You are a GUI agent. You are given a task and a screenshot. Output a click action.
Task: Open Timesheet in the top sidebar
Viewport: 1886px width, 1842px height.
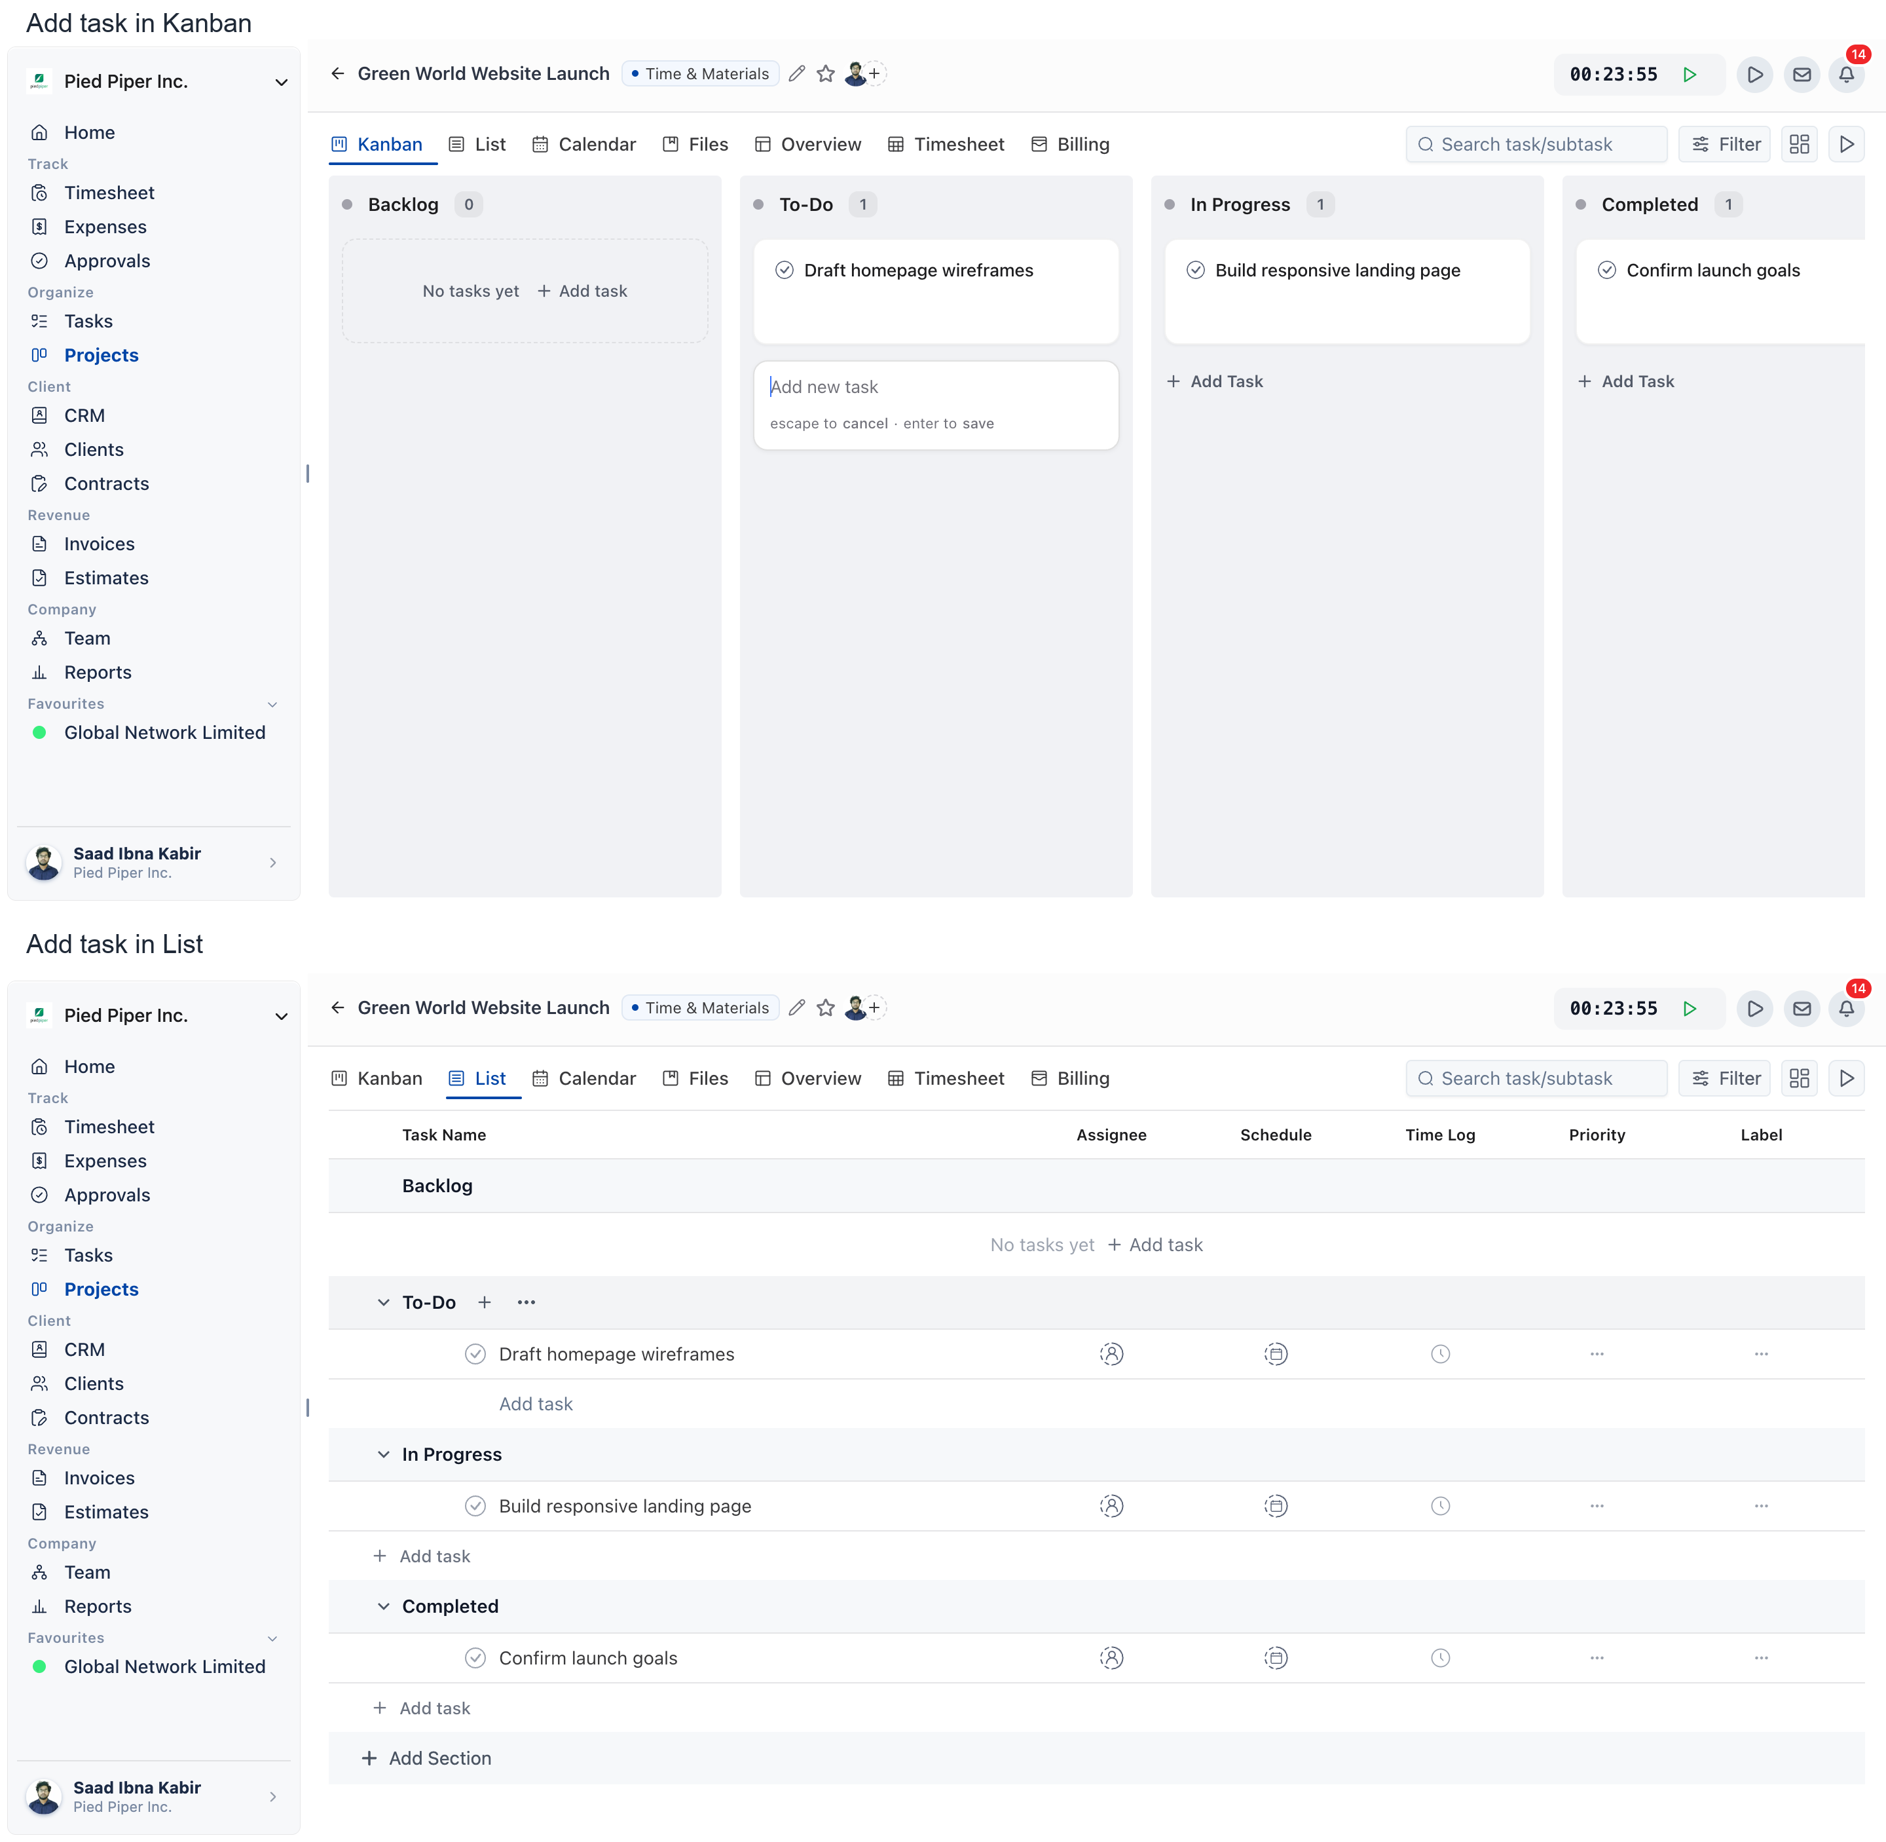pos(108,193)
